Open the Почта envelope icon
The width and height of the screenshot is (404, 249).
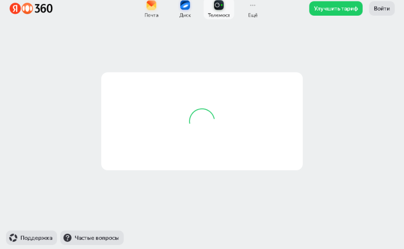pyautogui.click(x=151, y=5)
